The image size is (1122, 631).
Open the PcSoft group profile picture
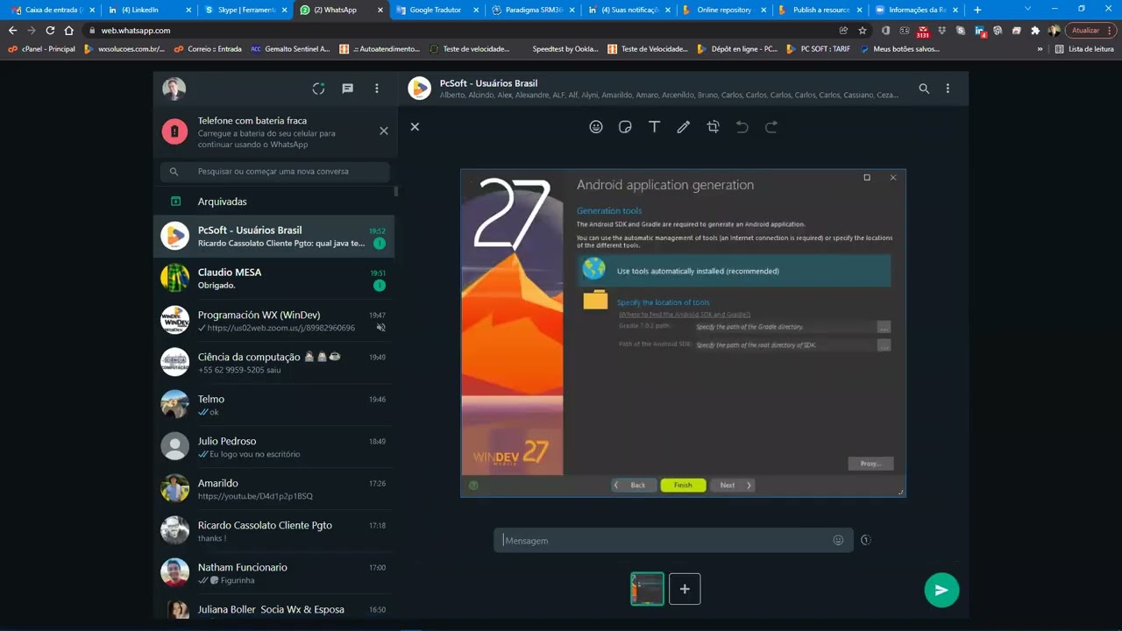(420, 89)
